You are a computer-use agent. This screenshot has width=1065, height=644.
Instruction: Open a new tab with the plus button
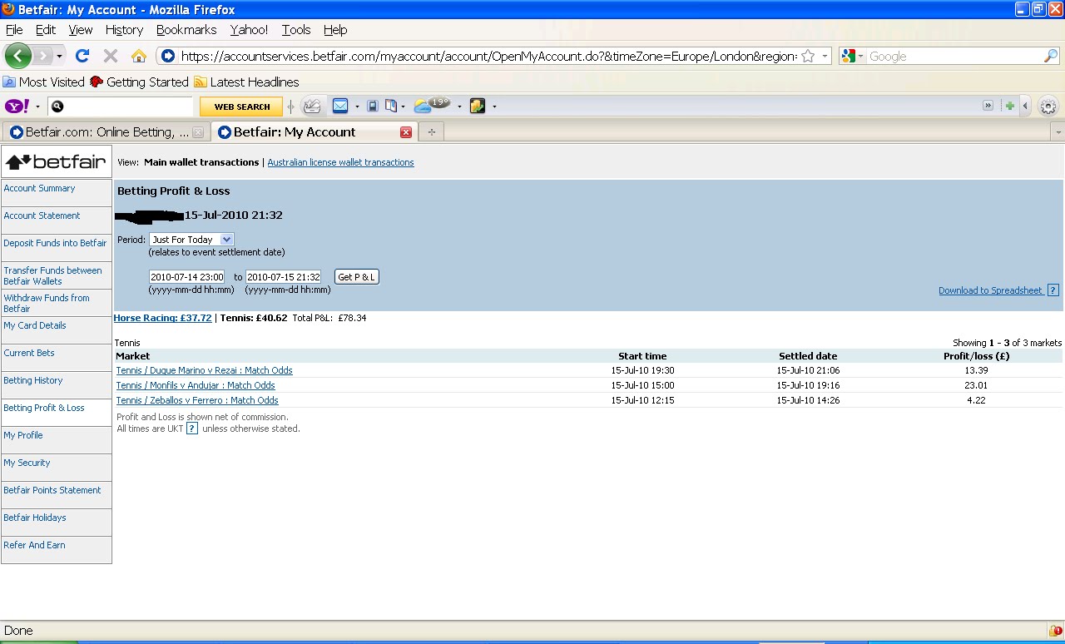tap(431, 132)
